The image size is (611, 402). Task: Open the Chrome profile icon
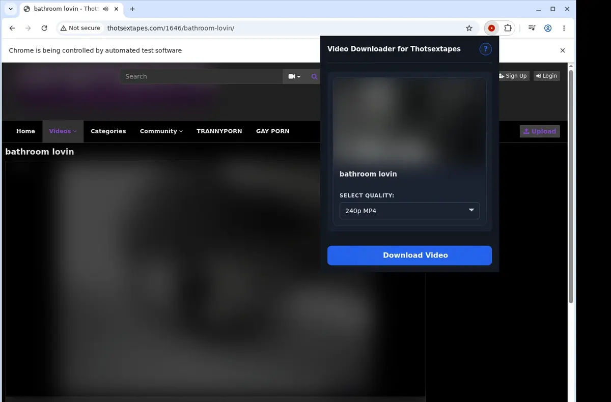[x=548, y=28]
